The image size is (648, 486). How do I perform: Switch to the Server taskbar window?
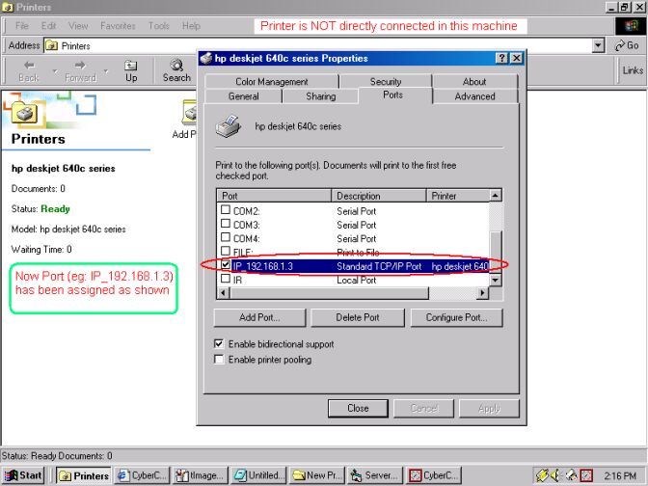tap(375, 475)
